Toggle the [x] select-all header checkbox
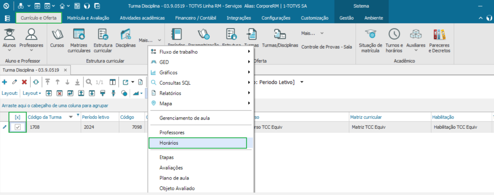 tap(18, 117)
